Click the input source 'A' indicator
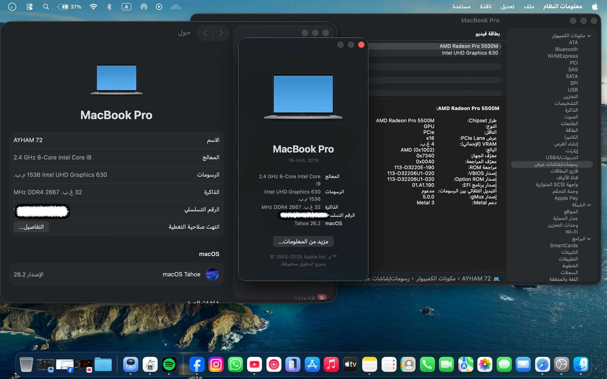Screen dimensions: 607x379 point(126,7)
